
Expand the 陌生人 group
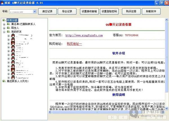point(4,28)
